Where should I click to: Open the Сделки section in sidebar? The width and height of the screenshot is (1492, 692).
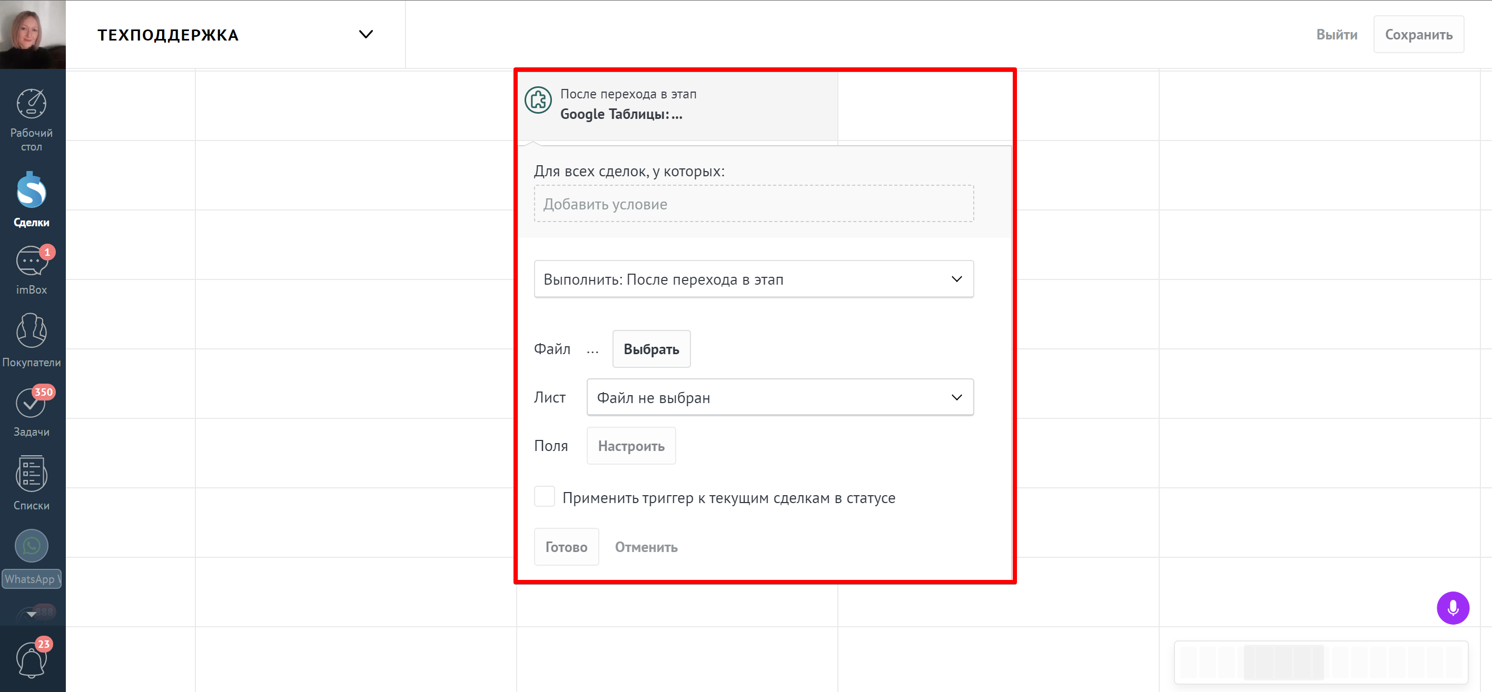point(31,199)
